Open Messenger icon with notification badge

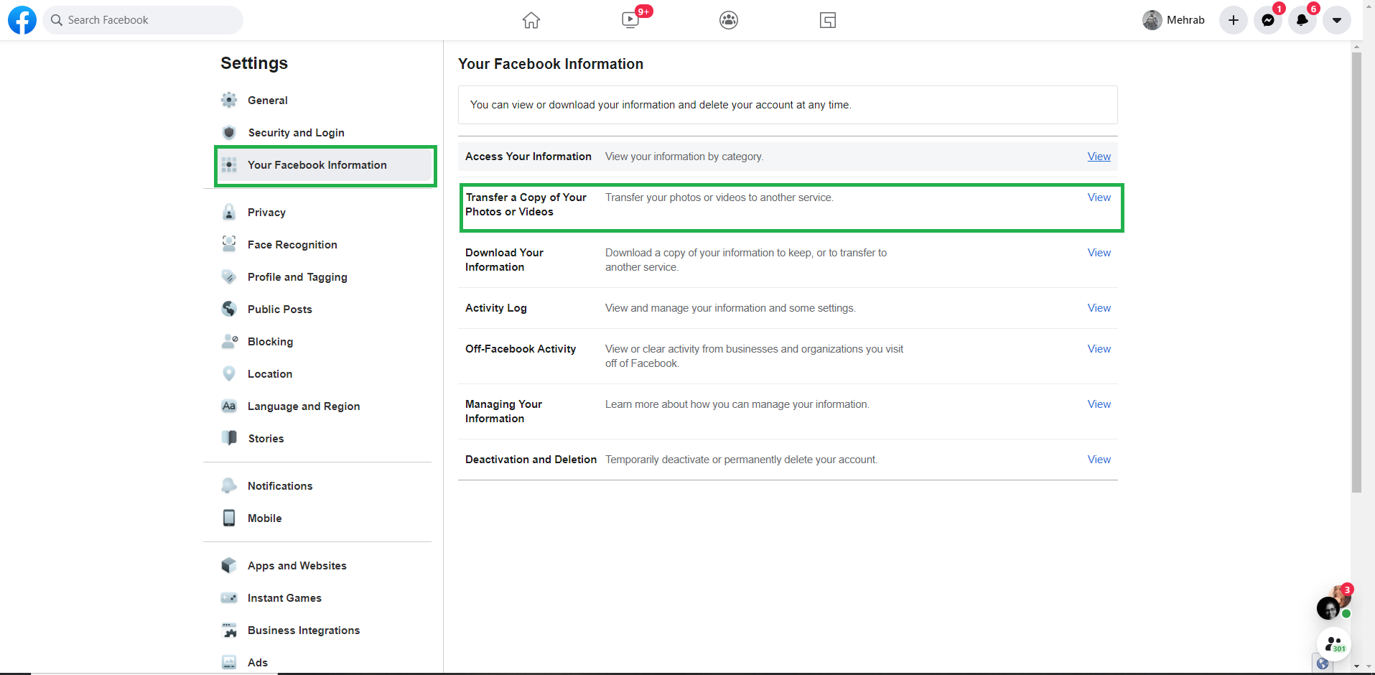click(x=1268, y=20)
